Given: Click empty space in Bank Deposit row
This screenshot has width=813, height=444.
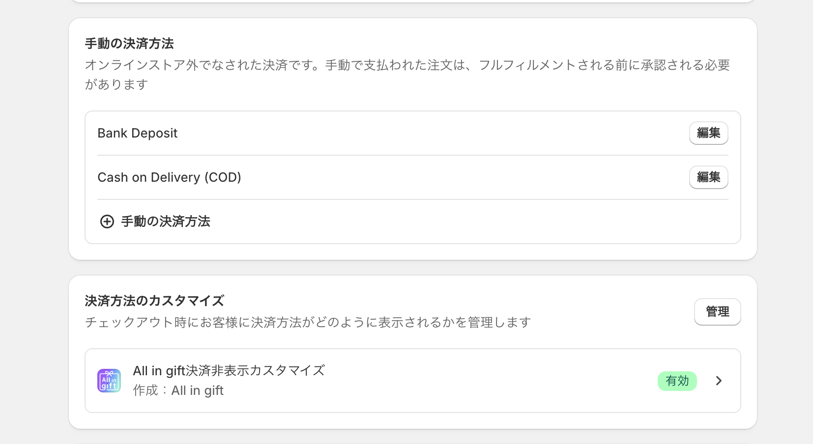Looking at the screenshot, I should (x=418, y=133).
